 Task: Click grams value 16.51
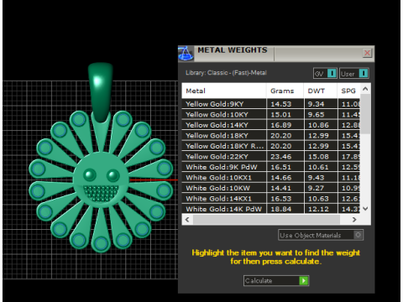coord(281,167)
